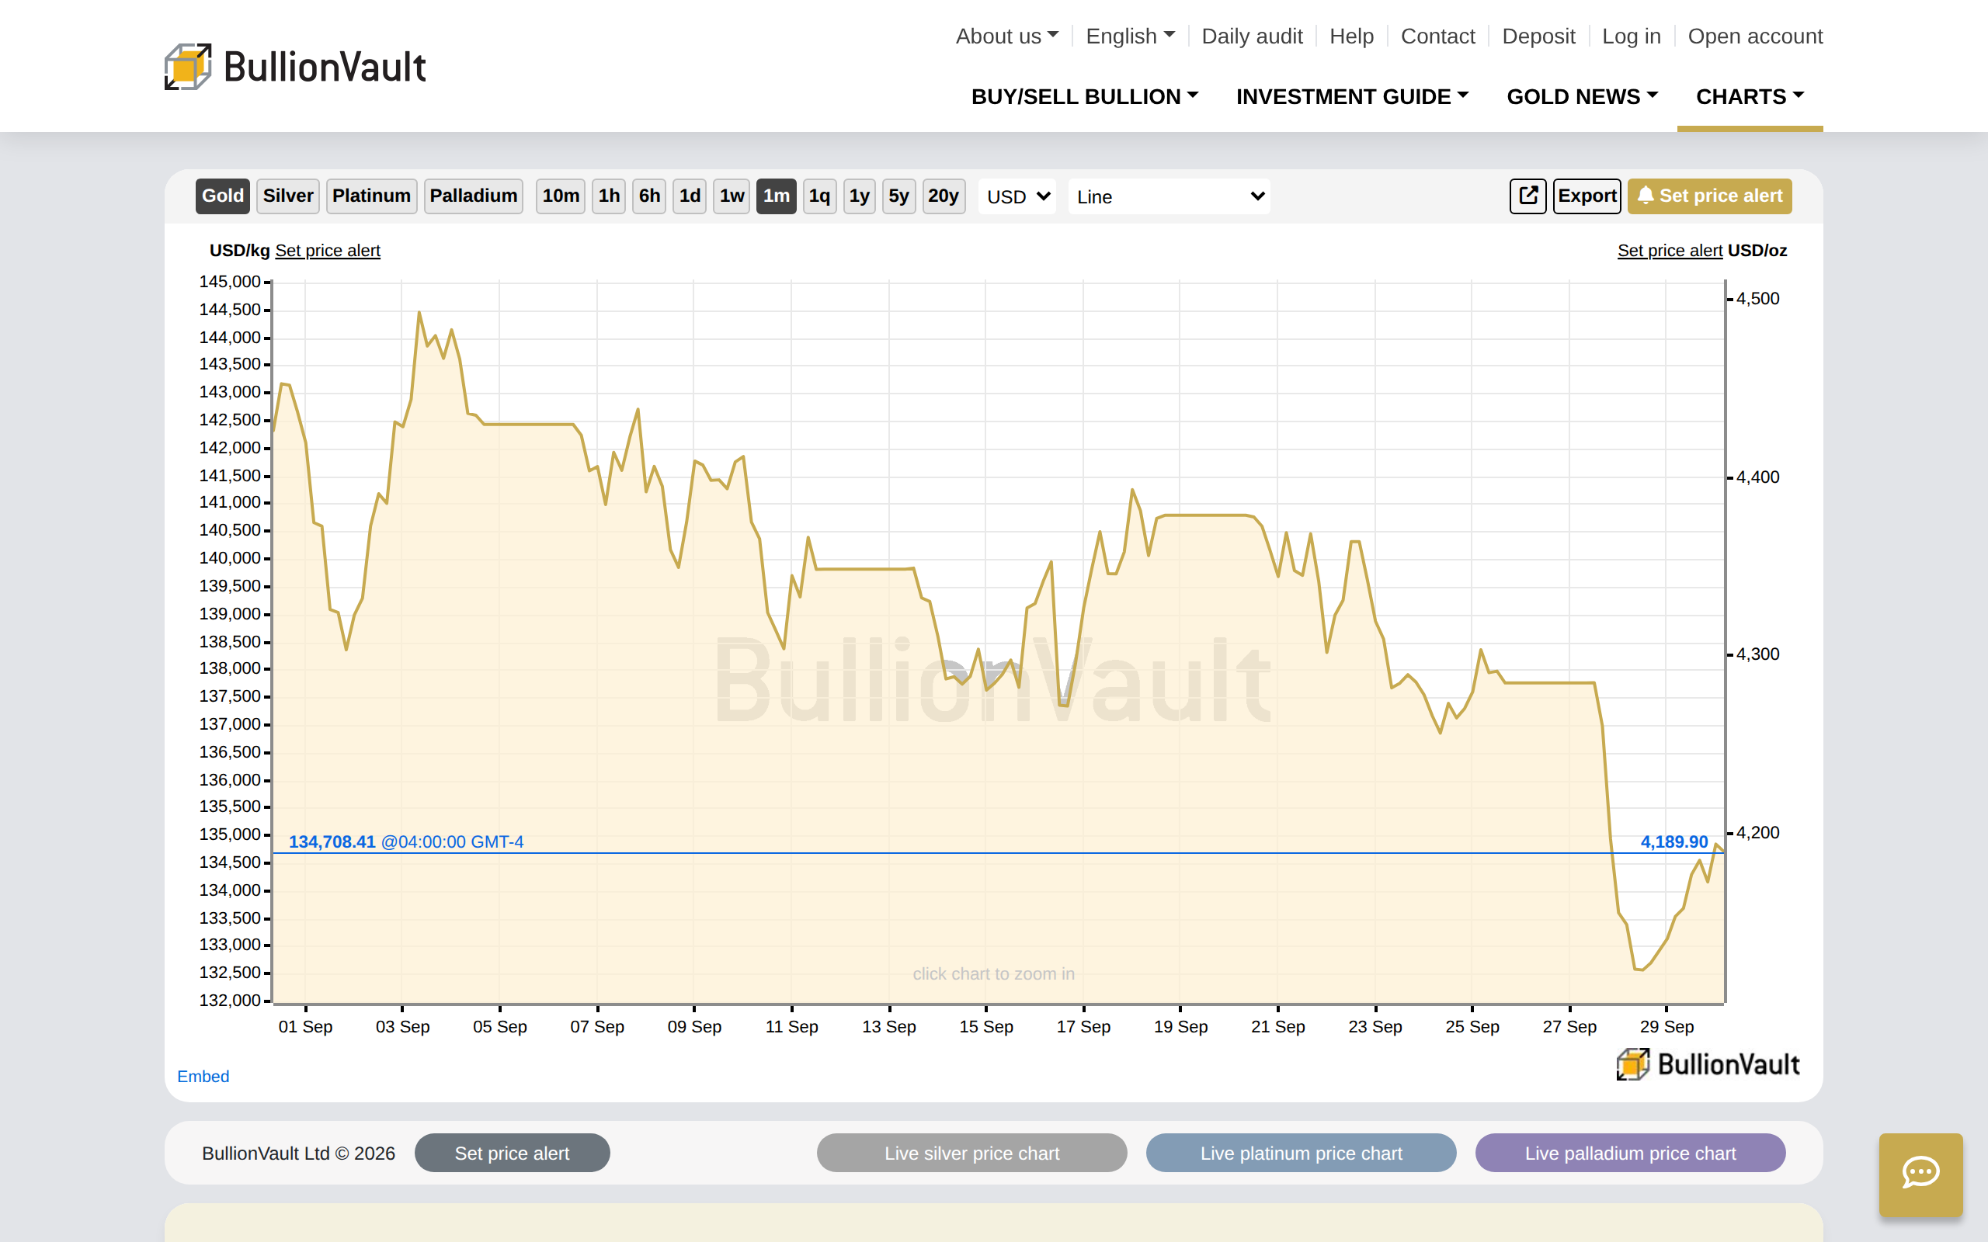Switch chart range to 1h
The height and width of the screenshot is (1242, 1988).
coord(609,196)
